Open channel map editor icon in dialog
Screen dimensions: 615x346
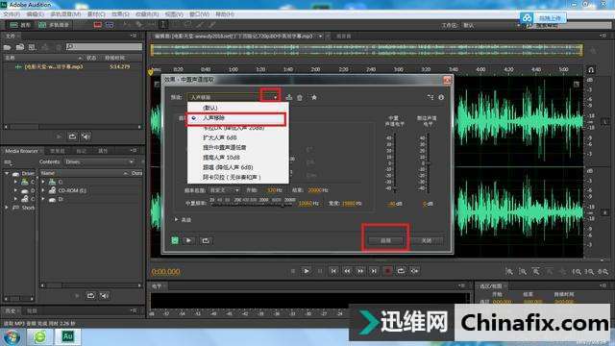(430, 97)
